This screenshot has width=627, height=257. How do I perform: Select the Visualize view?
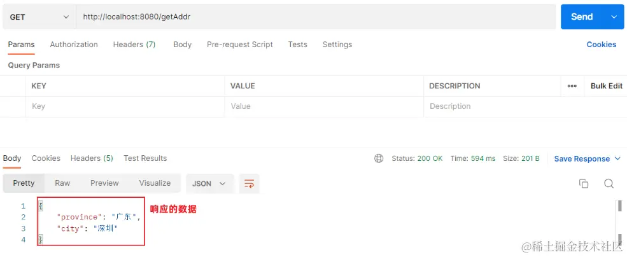tap(155, 183)
